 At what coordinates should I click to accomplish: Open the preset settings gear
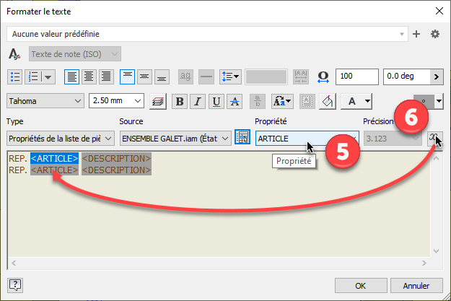tap(434, 34)
